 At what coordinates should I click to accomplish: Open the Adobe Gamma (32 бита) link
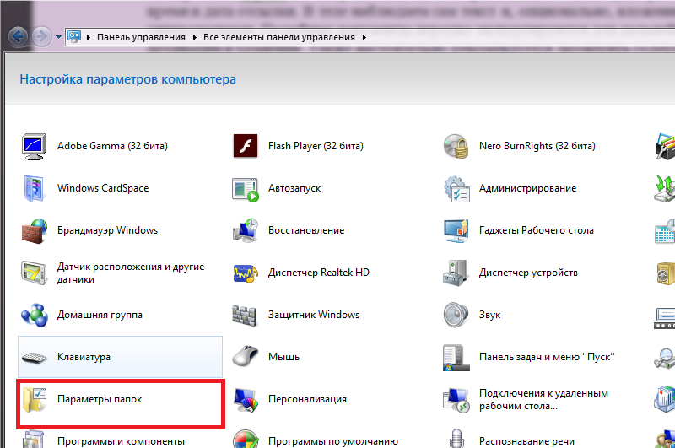coord(112,146)
